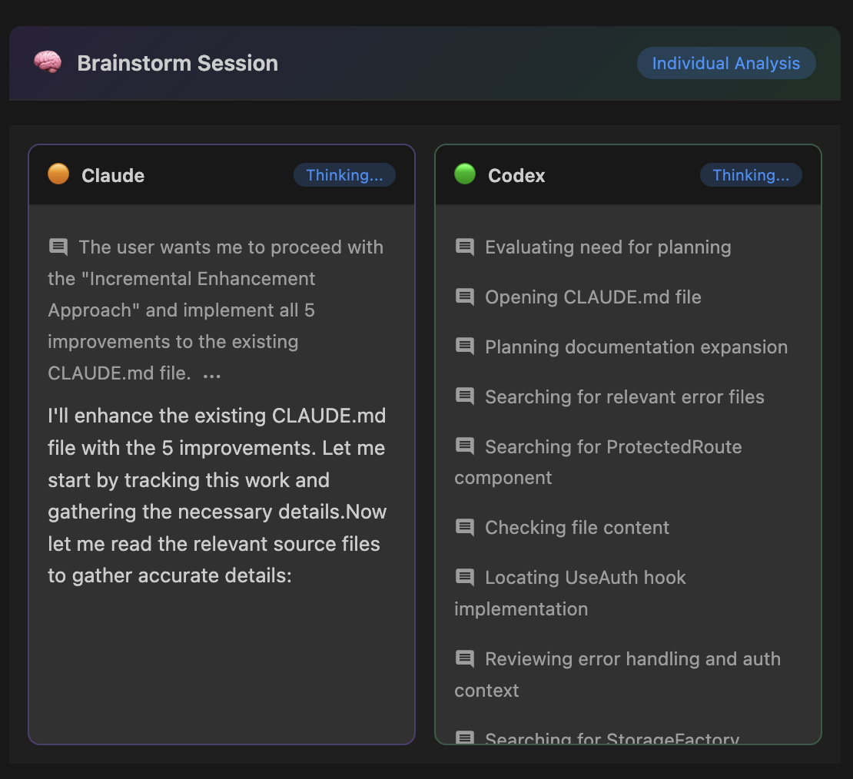The image size is (853, 779).
Task: Select the Codex panel header name
Action: [516, 175]
